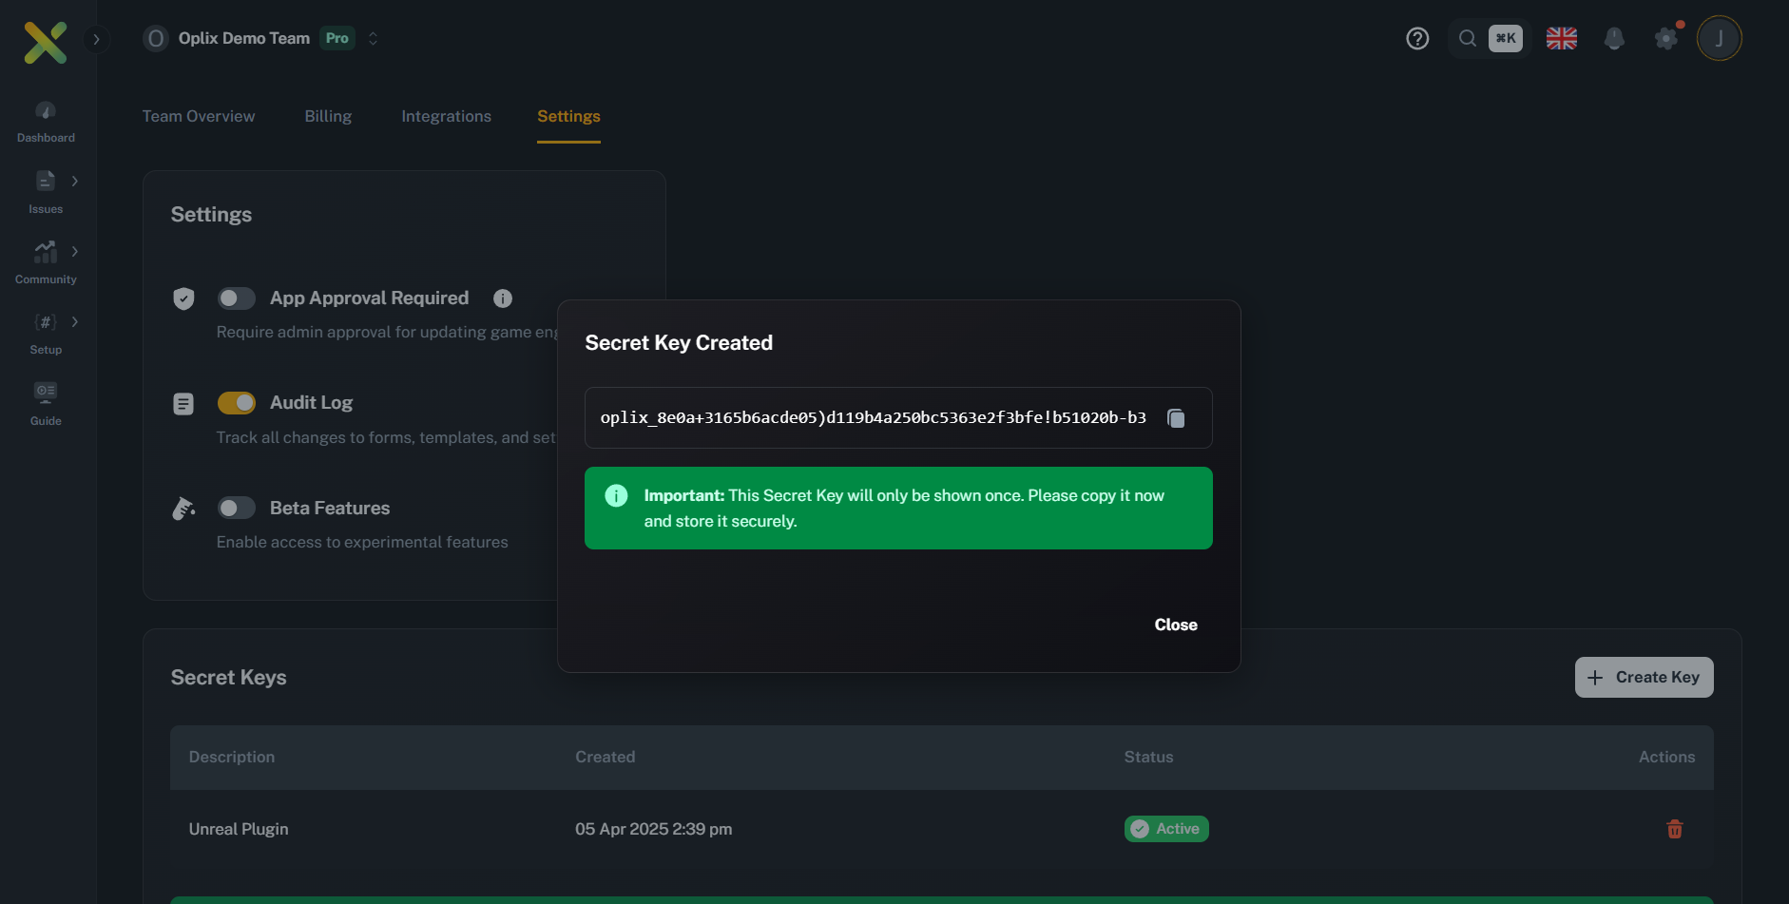
Task: Switch to the Billing tab
Action: point(328,116)
